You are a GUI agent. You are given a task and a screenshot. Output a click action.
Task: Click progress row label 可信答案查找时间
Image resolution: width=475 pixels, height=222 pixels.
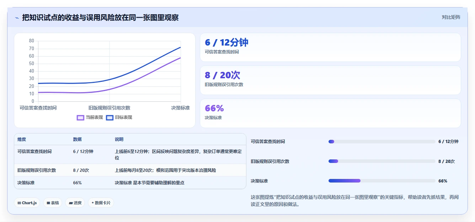pos(268,142)
